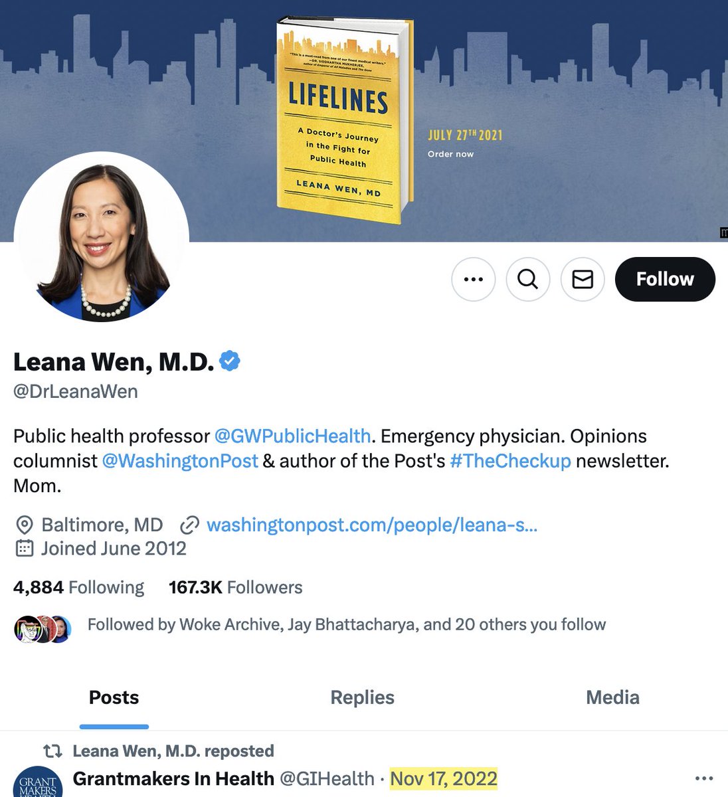Viewport: 728px width, 797px height.
Task: Follow Leana Wen's account
Action: 665,279
